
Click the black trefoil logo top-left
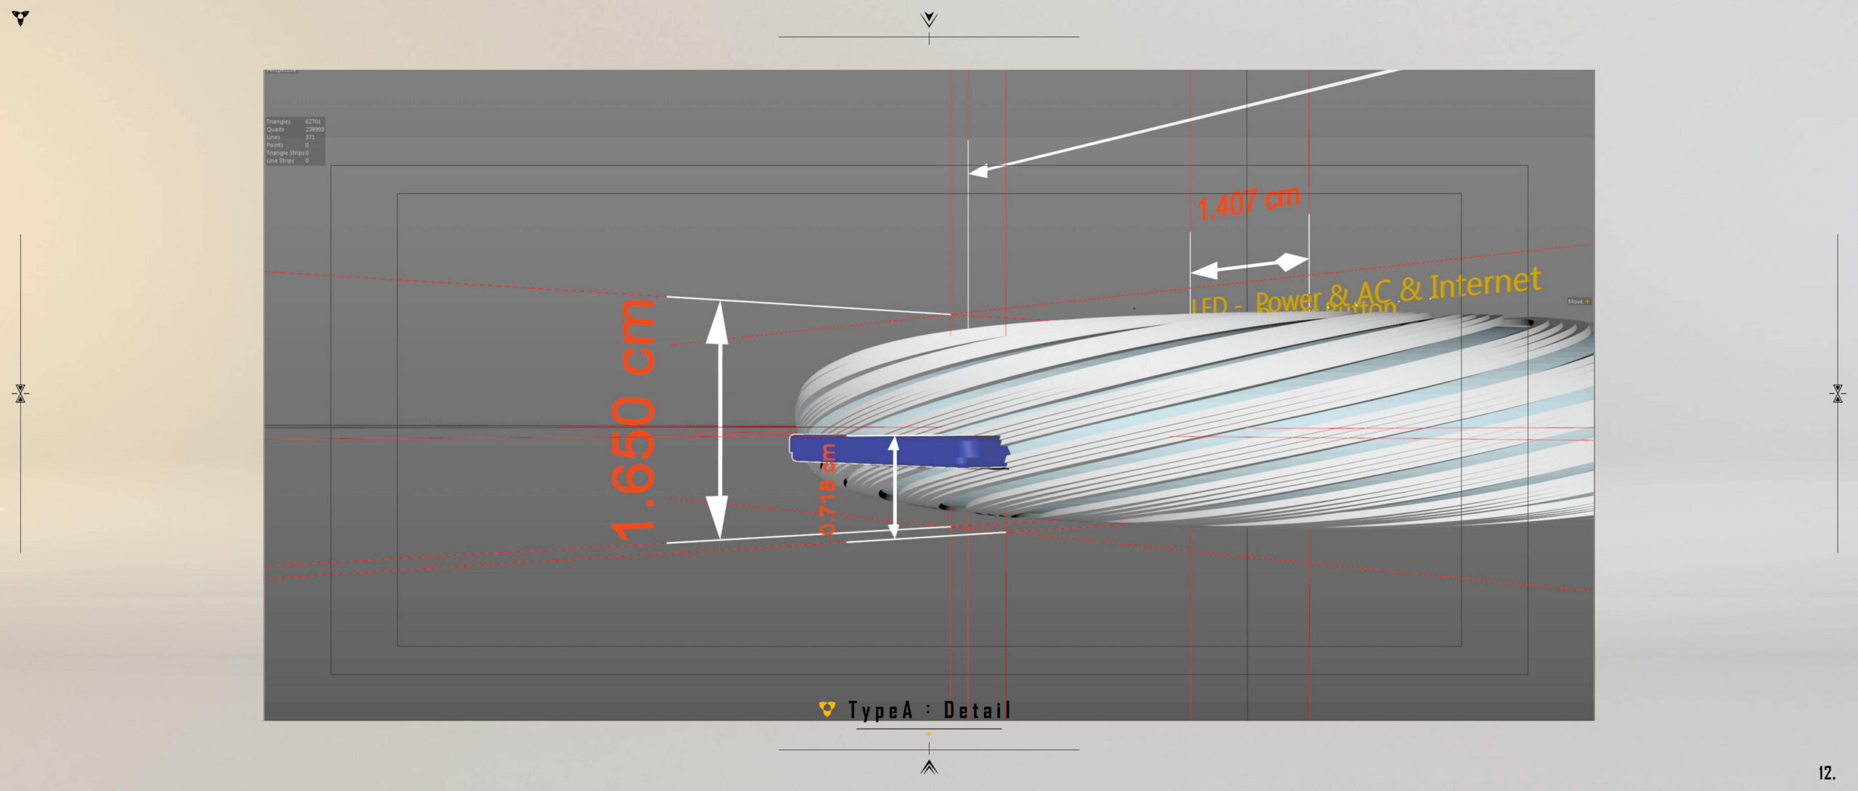[21, 18]
